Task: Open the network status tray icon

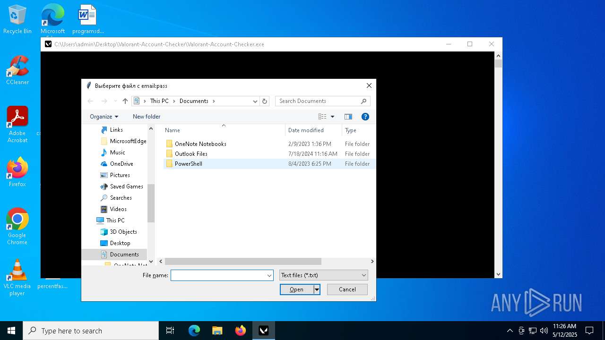Action: pos(533,331)
